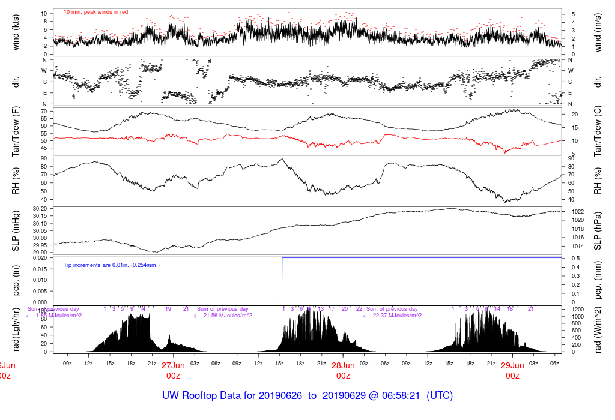
Task: Select the '27Jun 00z' date label
Action: [x=173, y=370]
